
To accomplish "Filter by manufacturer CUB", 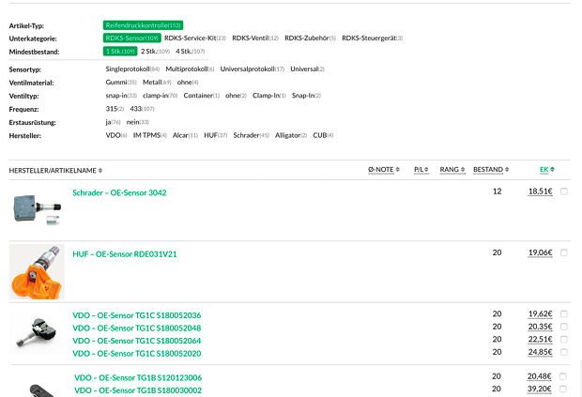I will (323, 135).
